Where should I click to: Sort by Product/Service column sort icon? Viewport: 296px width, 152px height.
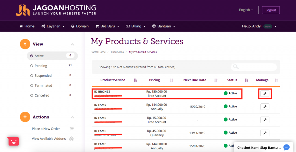click(135, 80)
